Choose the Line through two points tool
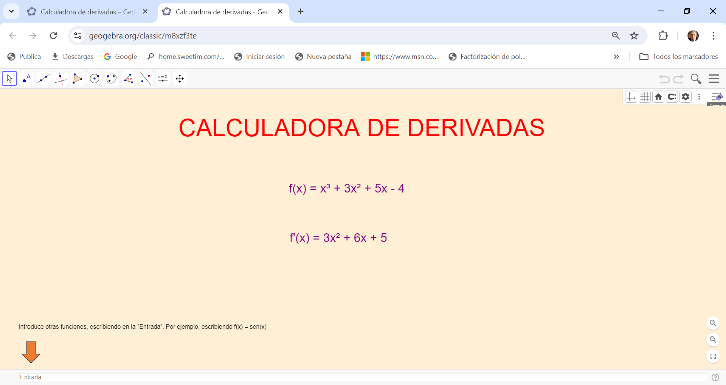 [x=43, y=79]
